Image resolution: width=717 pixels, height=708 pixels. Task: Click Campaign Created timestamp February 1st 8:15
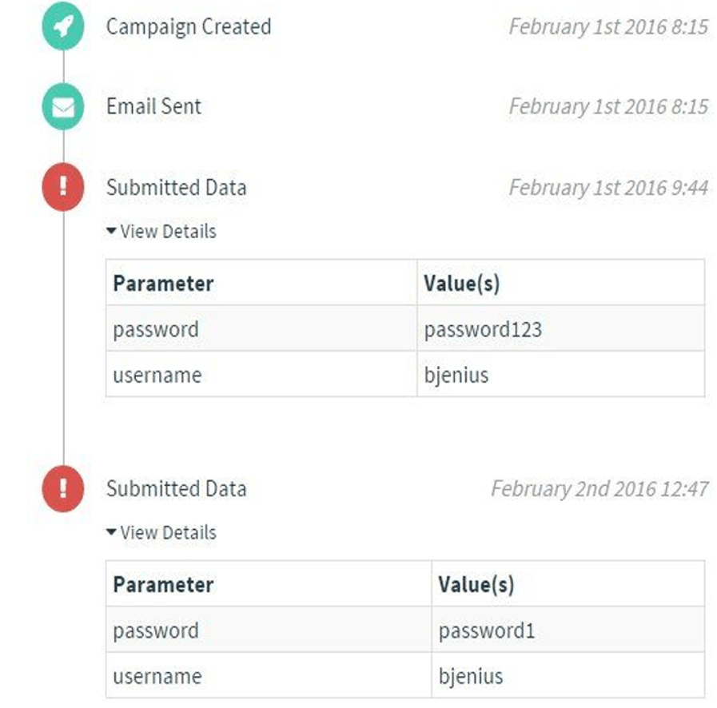tap(607, 26)
